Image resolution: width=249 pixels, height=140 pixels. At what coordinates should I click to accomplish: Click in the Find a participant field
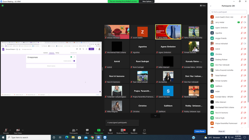228,12
